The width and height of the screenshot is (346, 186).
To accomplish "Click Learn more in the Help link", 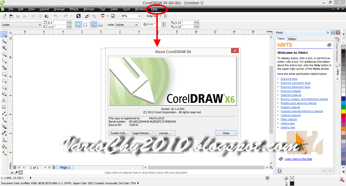I will [x=298, y=159].
